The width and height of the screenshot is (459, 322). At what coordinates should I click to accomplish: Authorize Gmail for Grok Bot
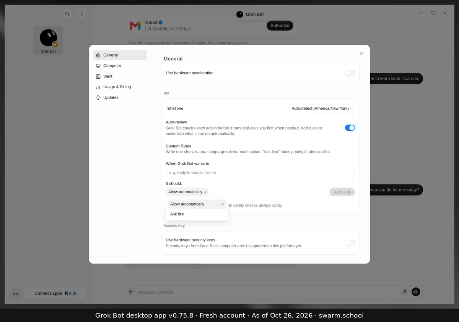point(280,26)
